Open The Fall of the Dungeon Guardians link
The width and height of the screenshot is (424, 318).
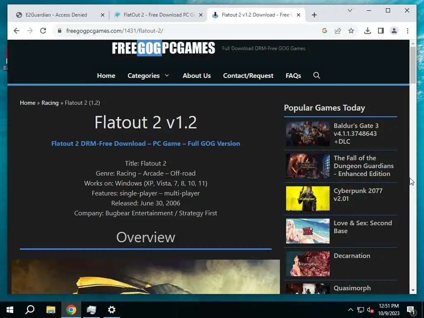(x=364, y=166)
